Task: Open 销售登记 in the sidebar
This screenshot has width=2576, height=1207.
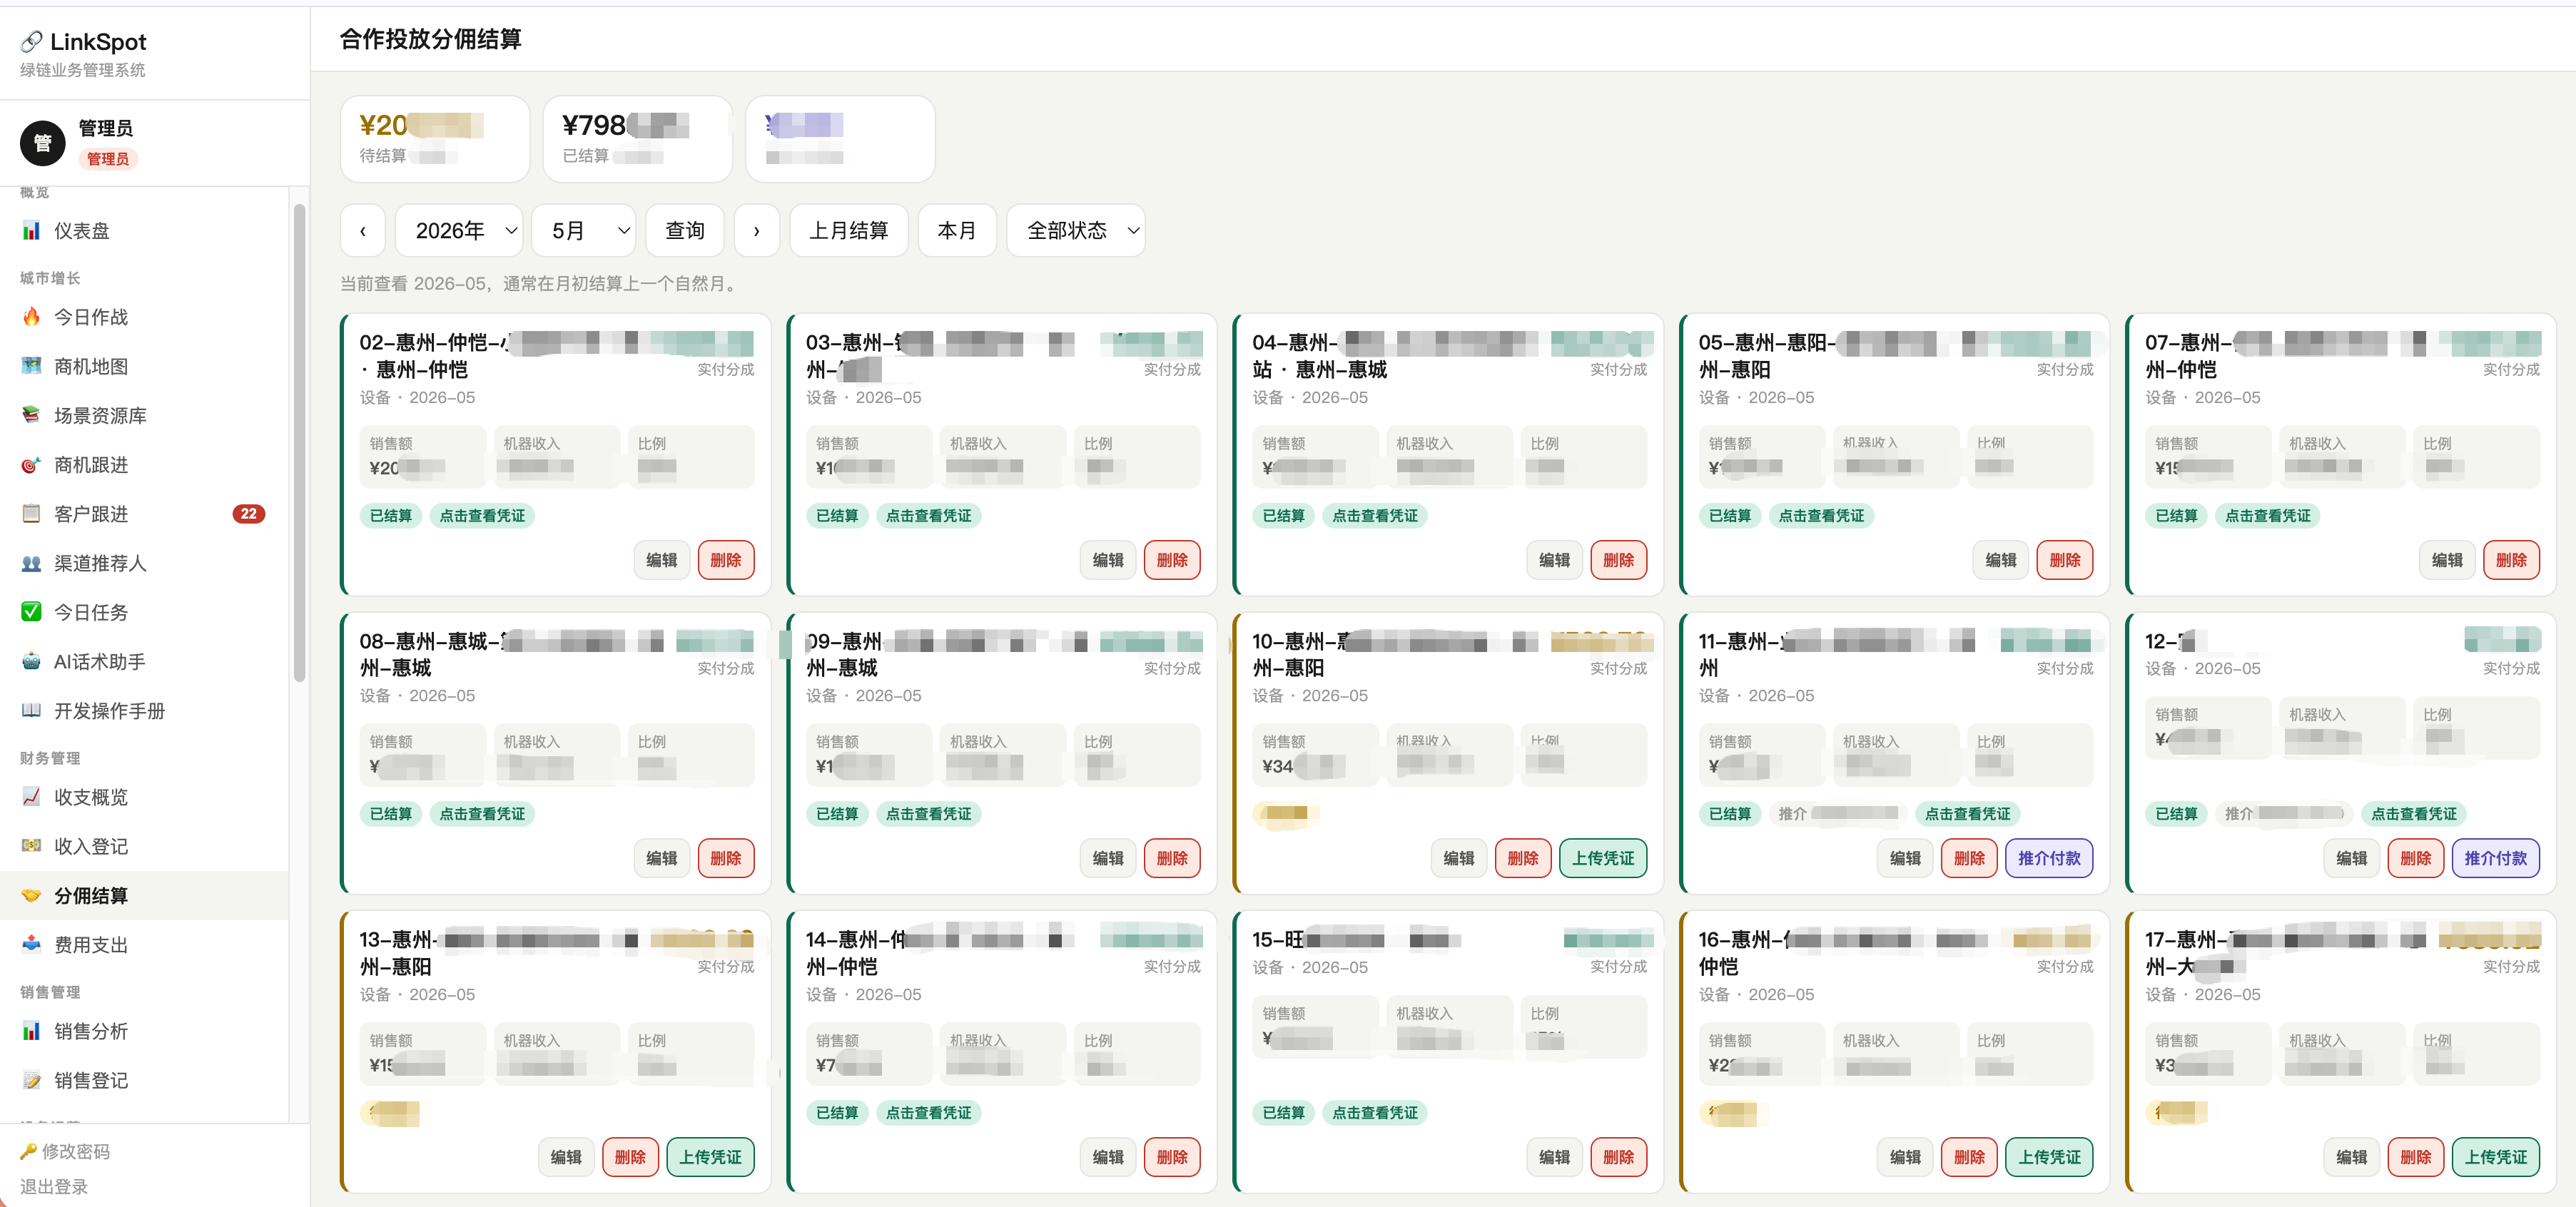Action: pyautogui.click(x=145, y=1080)
